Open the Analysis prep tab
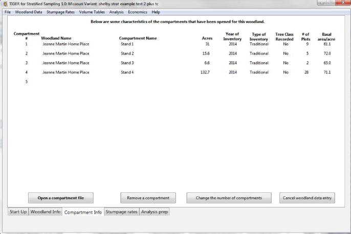 [154, 212]
